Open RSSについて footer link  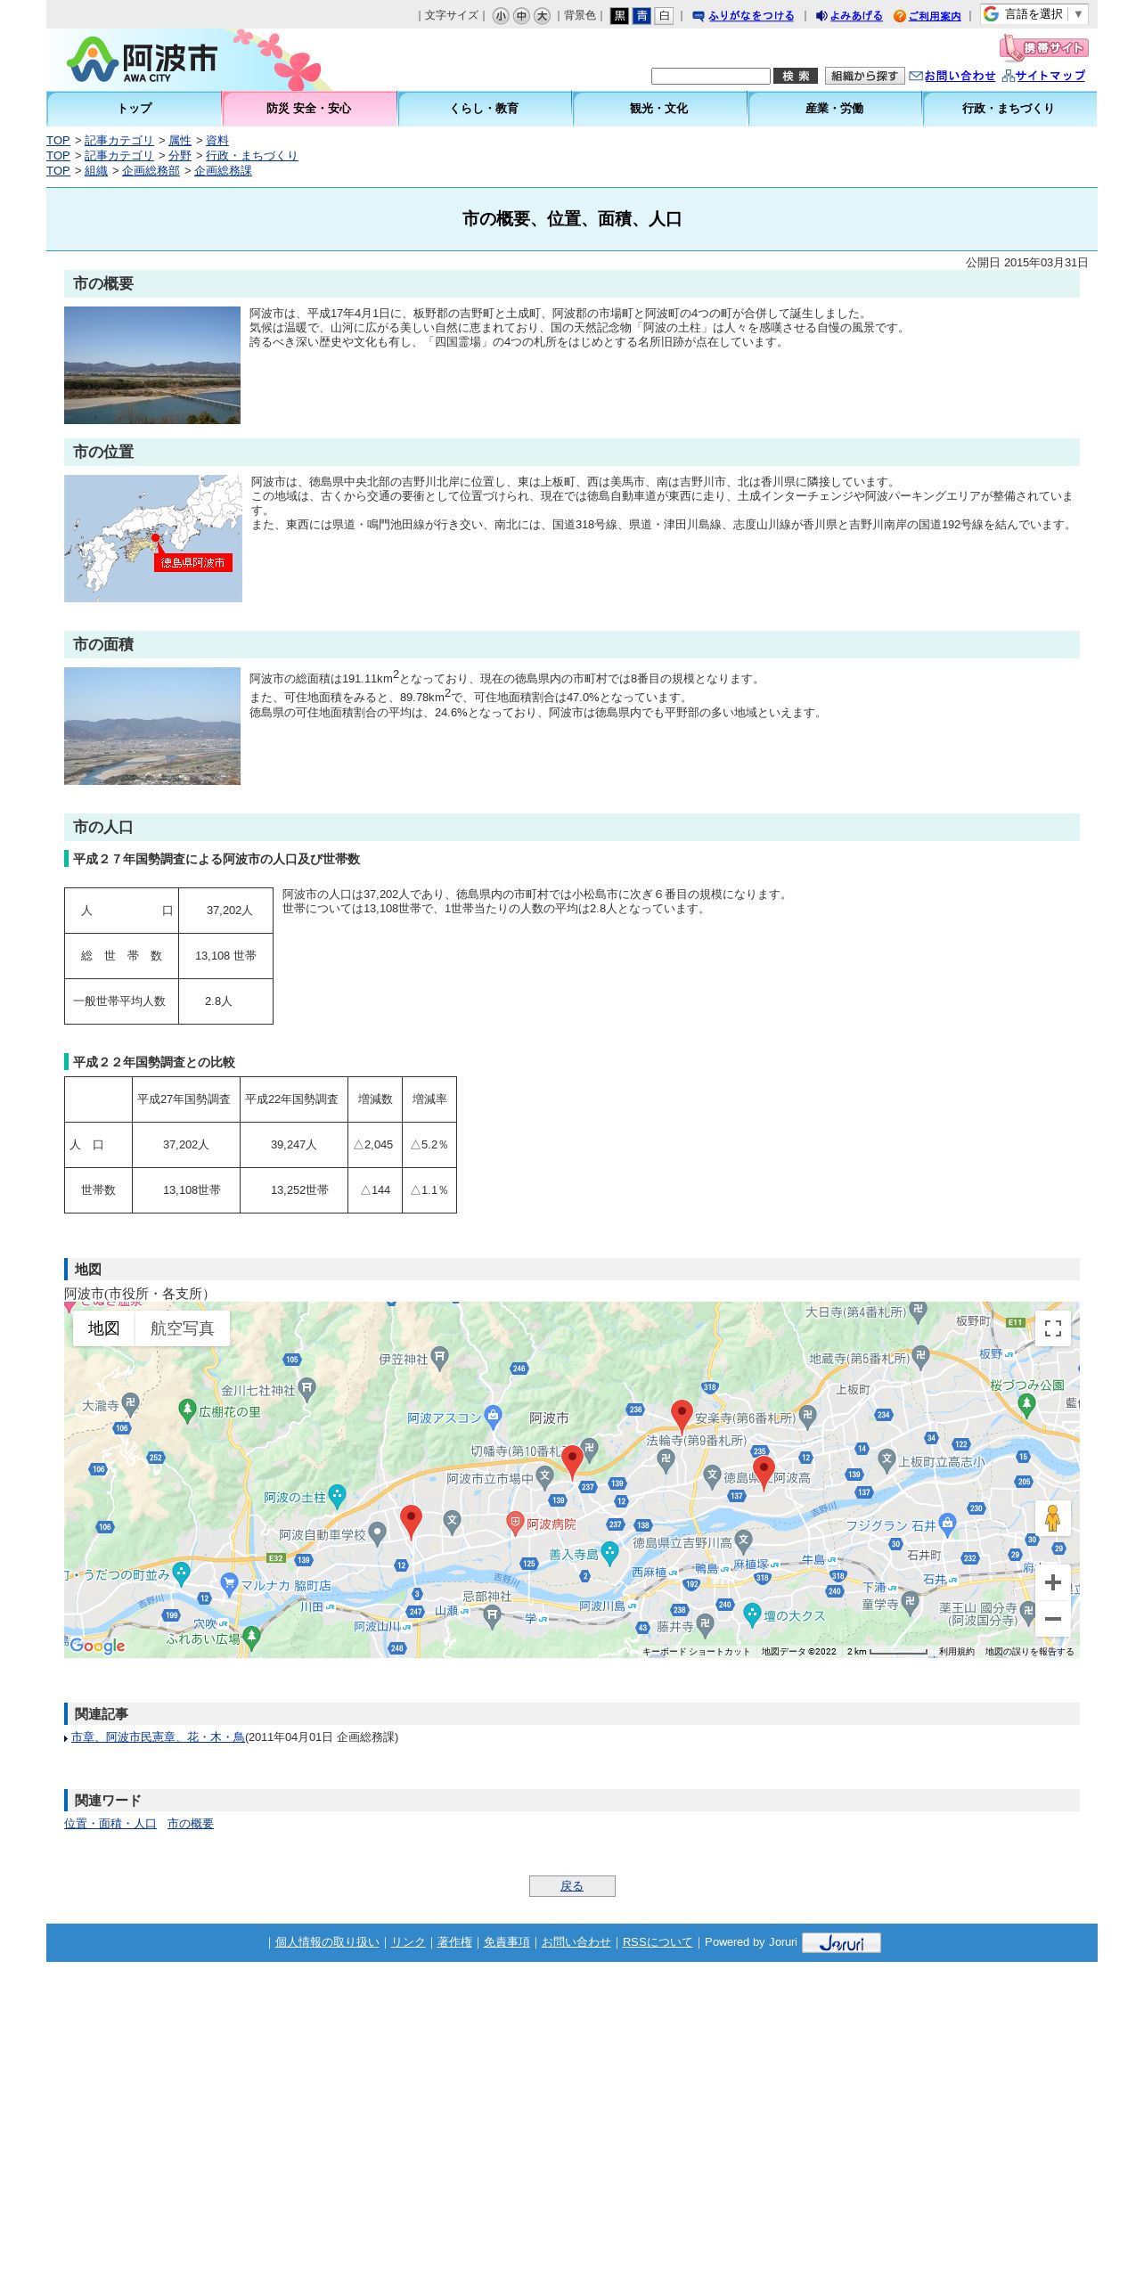click(658, 1941)
